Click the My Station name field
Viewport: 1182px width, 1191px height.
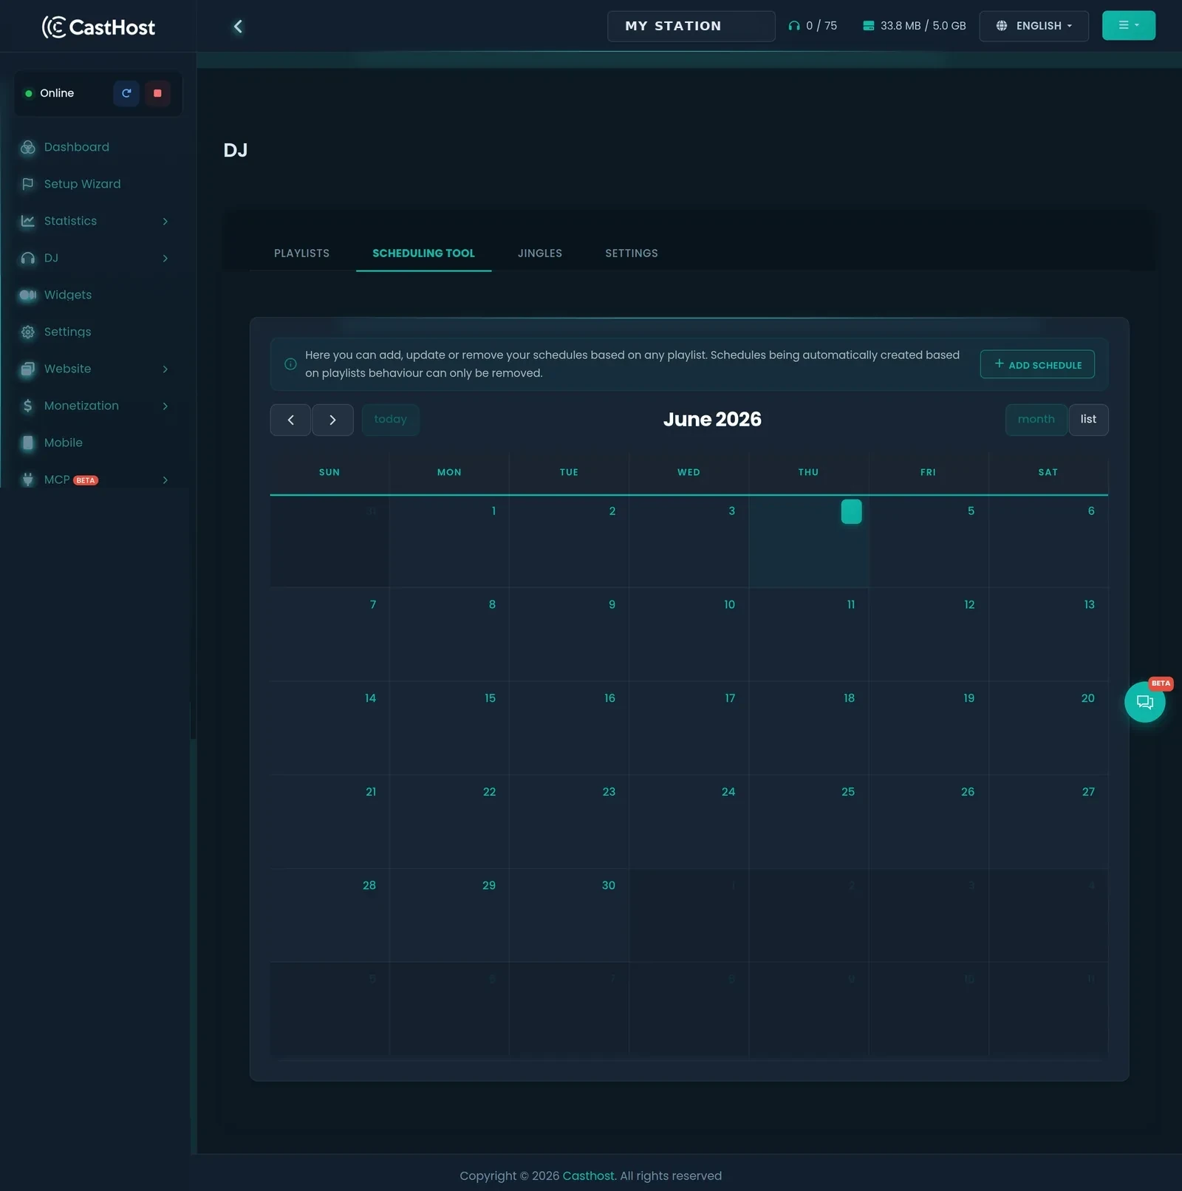pos(691,26)
